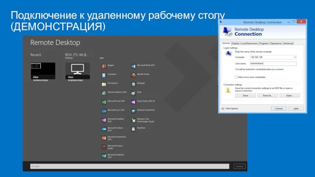This screenshot has height=177, width=315.
Task: Open the Experience tab
Action: 276,43
